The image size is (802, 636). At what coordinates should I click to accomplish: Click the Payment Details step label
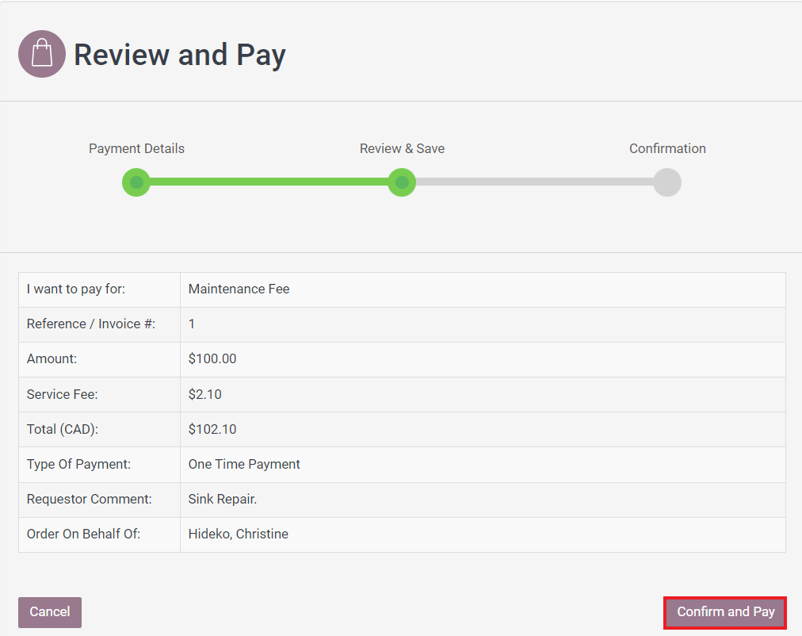click(x=136, y=148)
